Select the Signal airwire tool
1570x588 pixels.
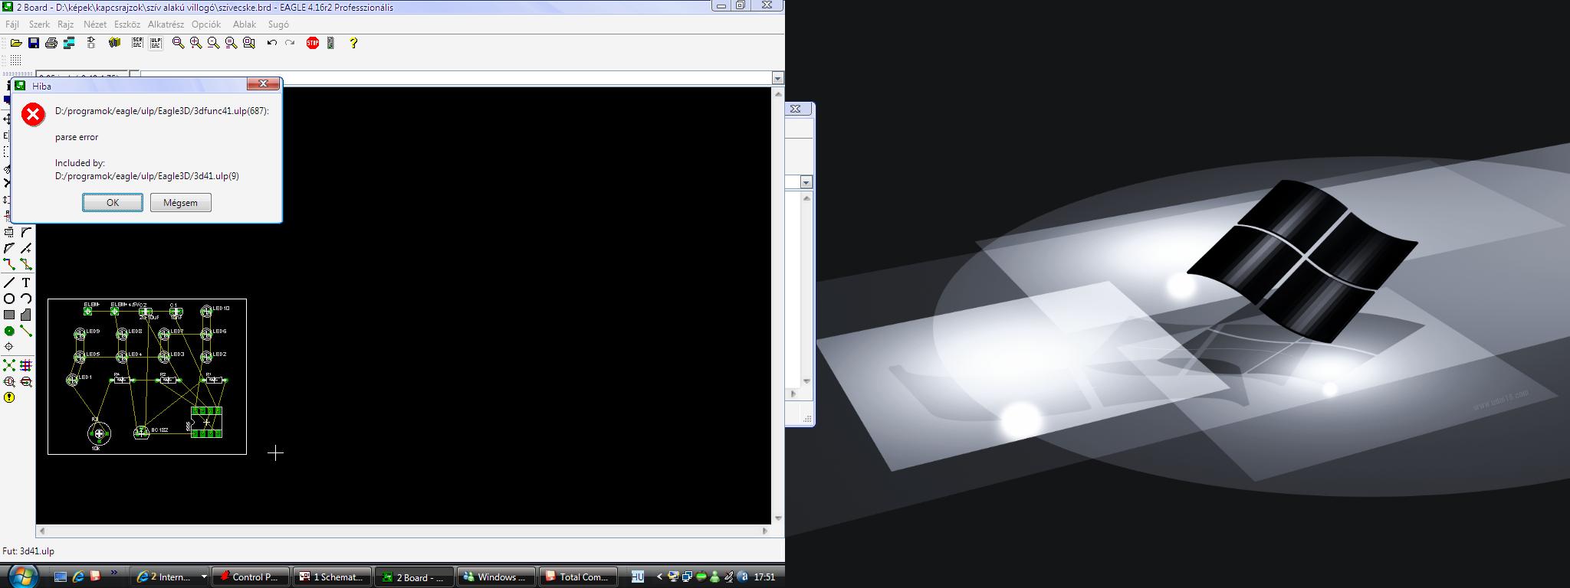(26, 331)
